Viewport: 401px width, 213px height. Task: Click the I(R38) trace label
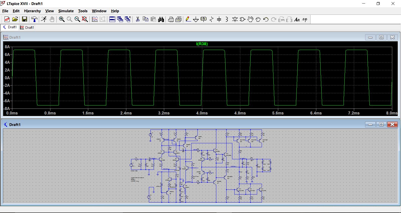pyautogui.click(x=202, y=44)
